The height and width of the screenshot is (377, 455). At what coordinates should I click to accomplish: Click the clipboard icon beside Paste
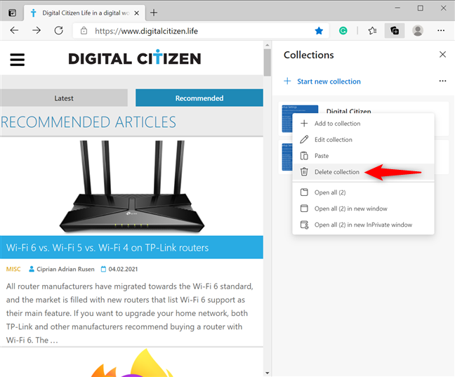click(304, 156)
